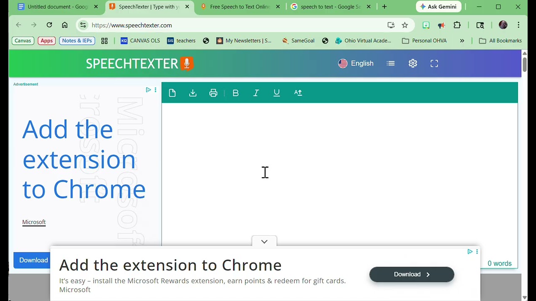Open AdChoices on the sidebar ad
This screenshot has width=536, height=301.
point(148,89)
